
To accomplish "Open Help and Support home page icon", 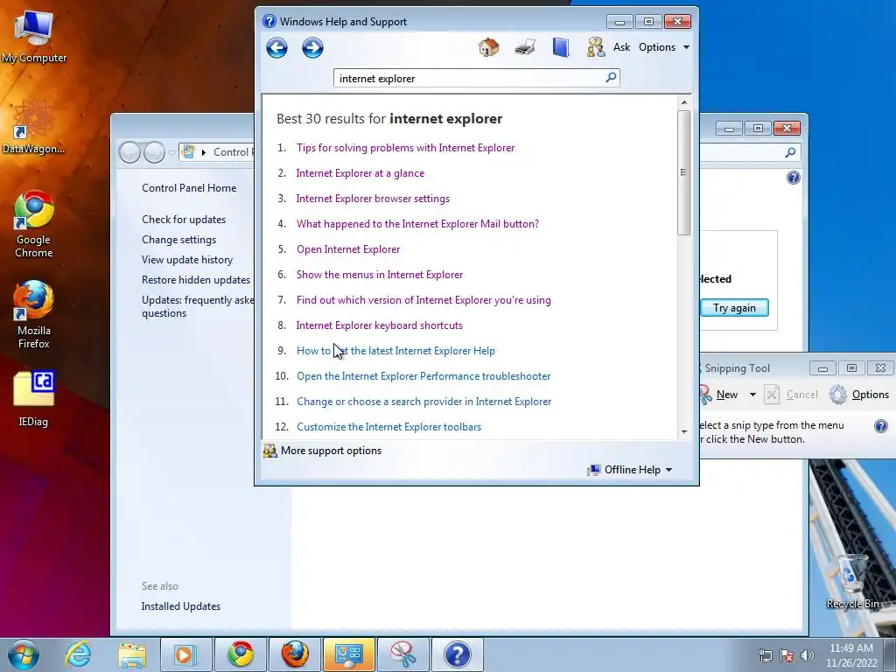I will [x=488, y=47].
